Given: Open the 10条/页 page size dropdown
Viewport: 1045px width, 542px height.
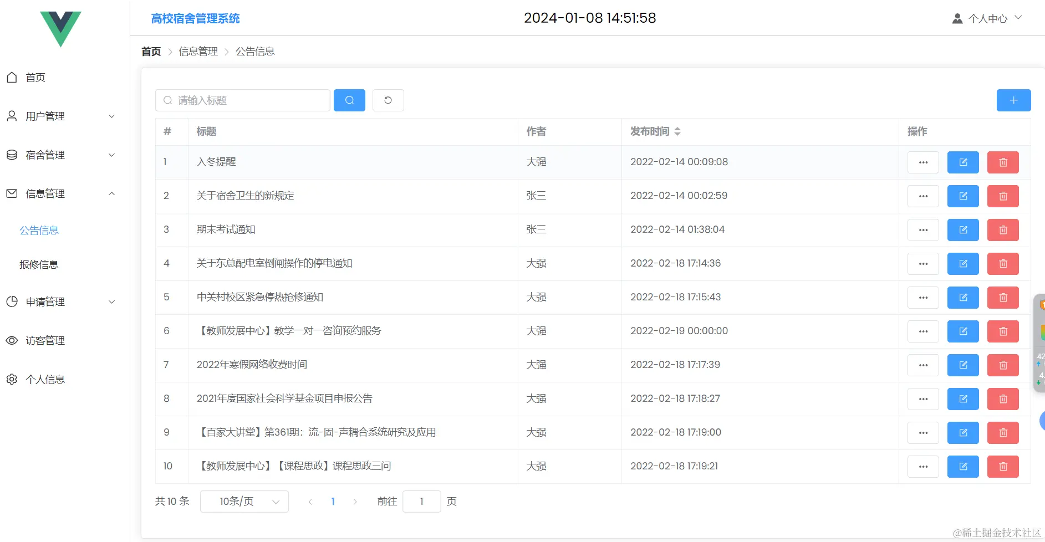Looking at the screenshot, I should click(244, 502).
